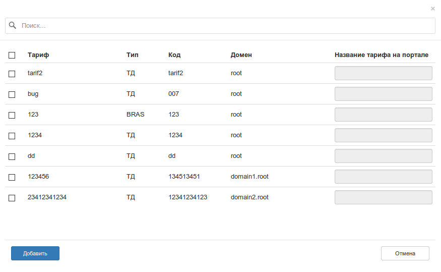
Task: Click the Код column header
Action: point(174,55)
